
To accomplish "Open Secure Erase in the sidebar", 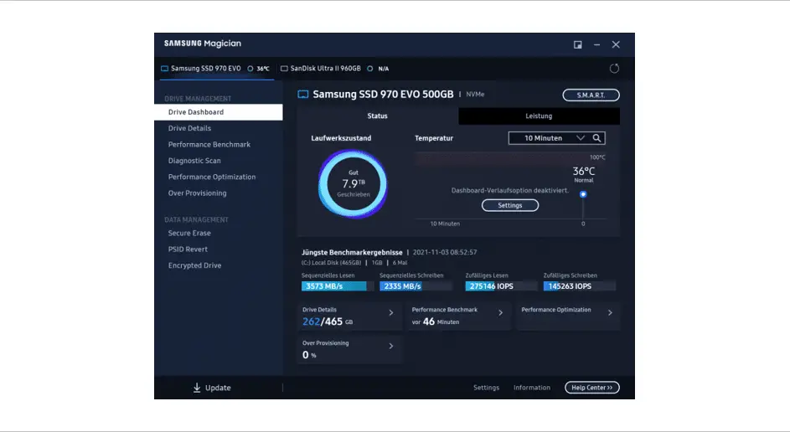I will pyautogui.click(x=218, y=233).
